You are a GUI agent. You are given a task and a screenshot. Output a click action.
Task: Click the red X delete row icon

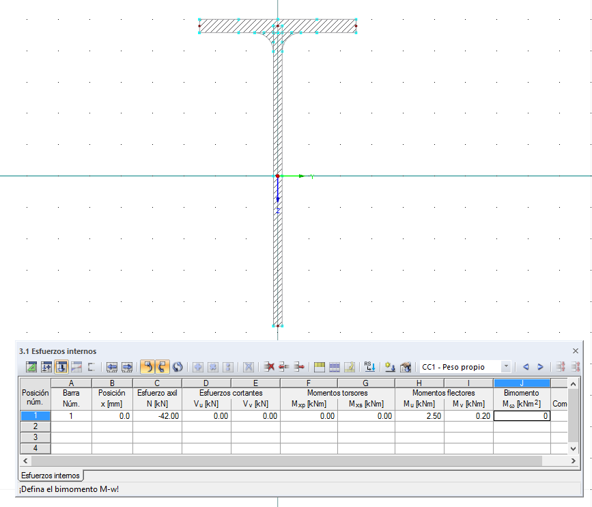point(269,367)
